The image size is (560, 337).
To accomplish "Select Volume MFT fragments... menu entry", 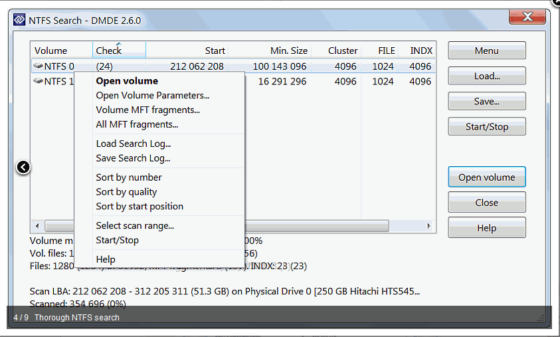I will point(148,110).
